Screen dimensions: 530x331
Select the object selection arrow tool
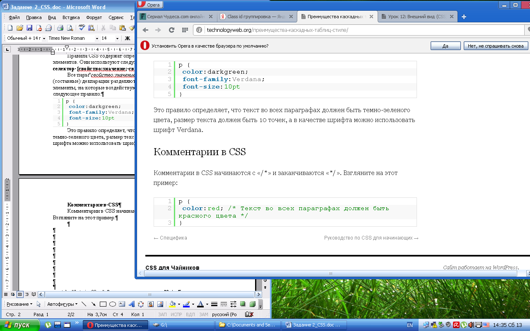39,304
